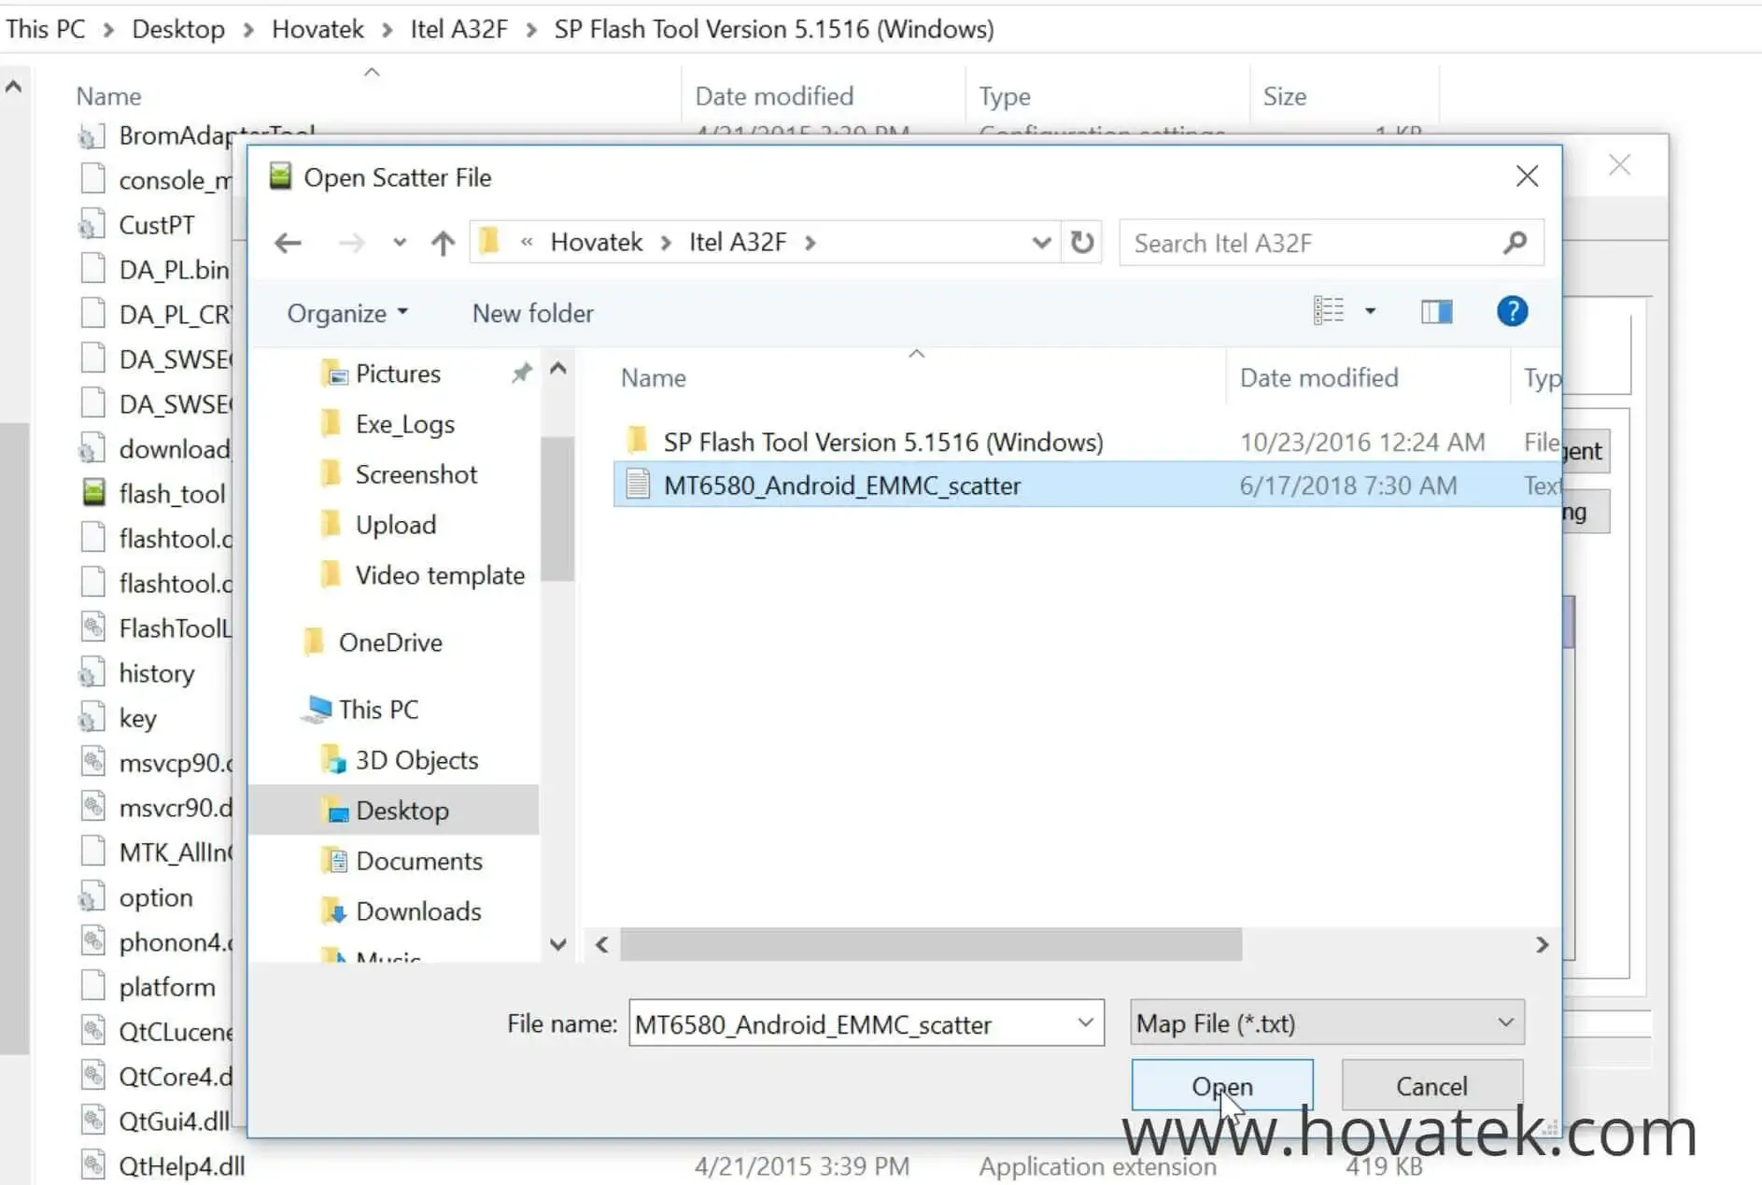Expand the File name combo box arrow

pyautogui.click(x=1084, y=1023)
